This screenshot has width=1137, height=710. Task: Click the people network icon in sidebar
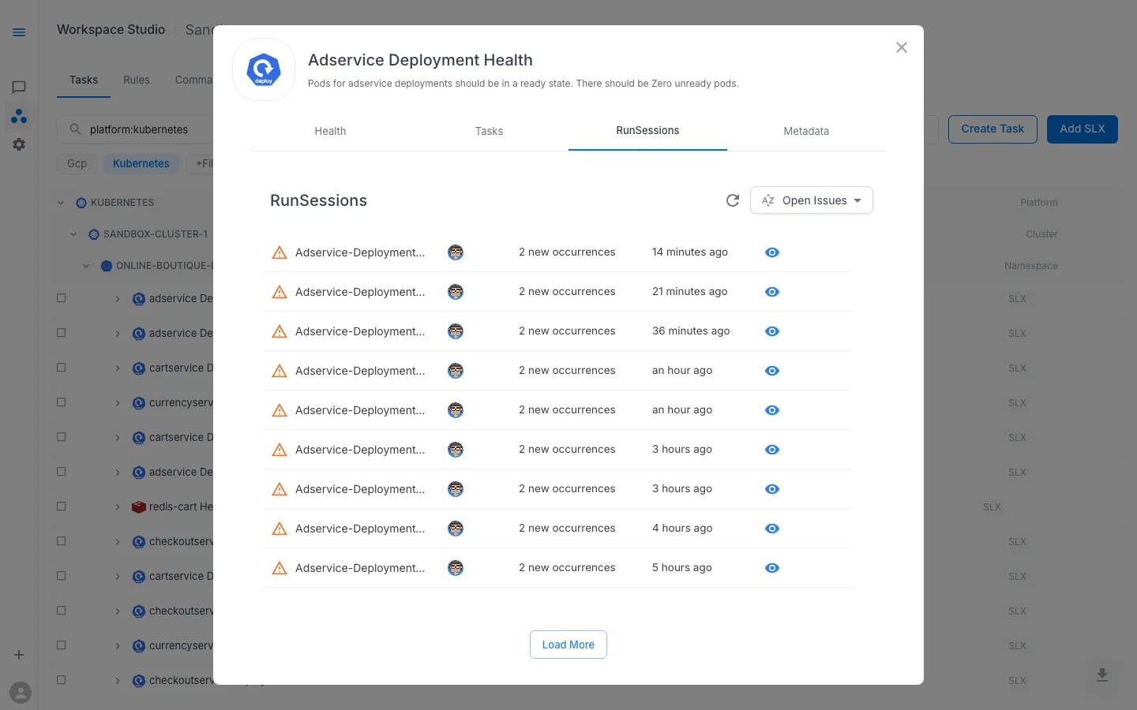click(19, 116)
